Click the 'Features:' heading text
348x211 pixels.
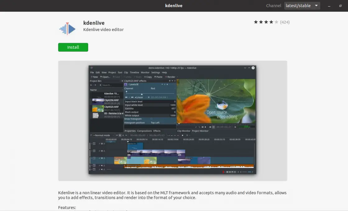tap(67, 208)
